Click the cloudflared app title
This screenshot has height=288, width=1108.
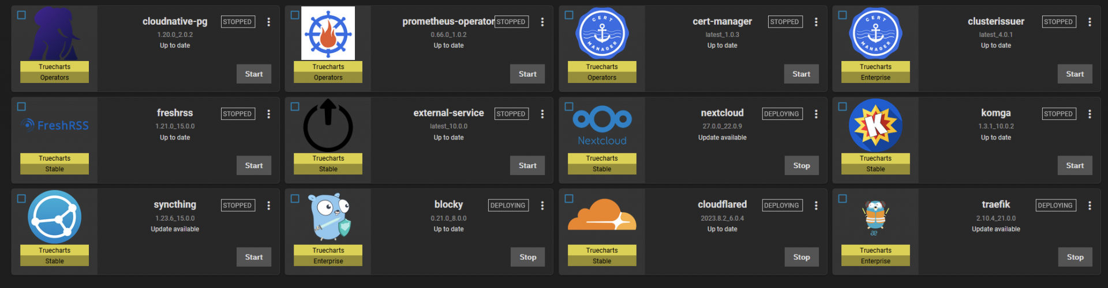(x=722, y=204)
